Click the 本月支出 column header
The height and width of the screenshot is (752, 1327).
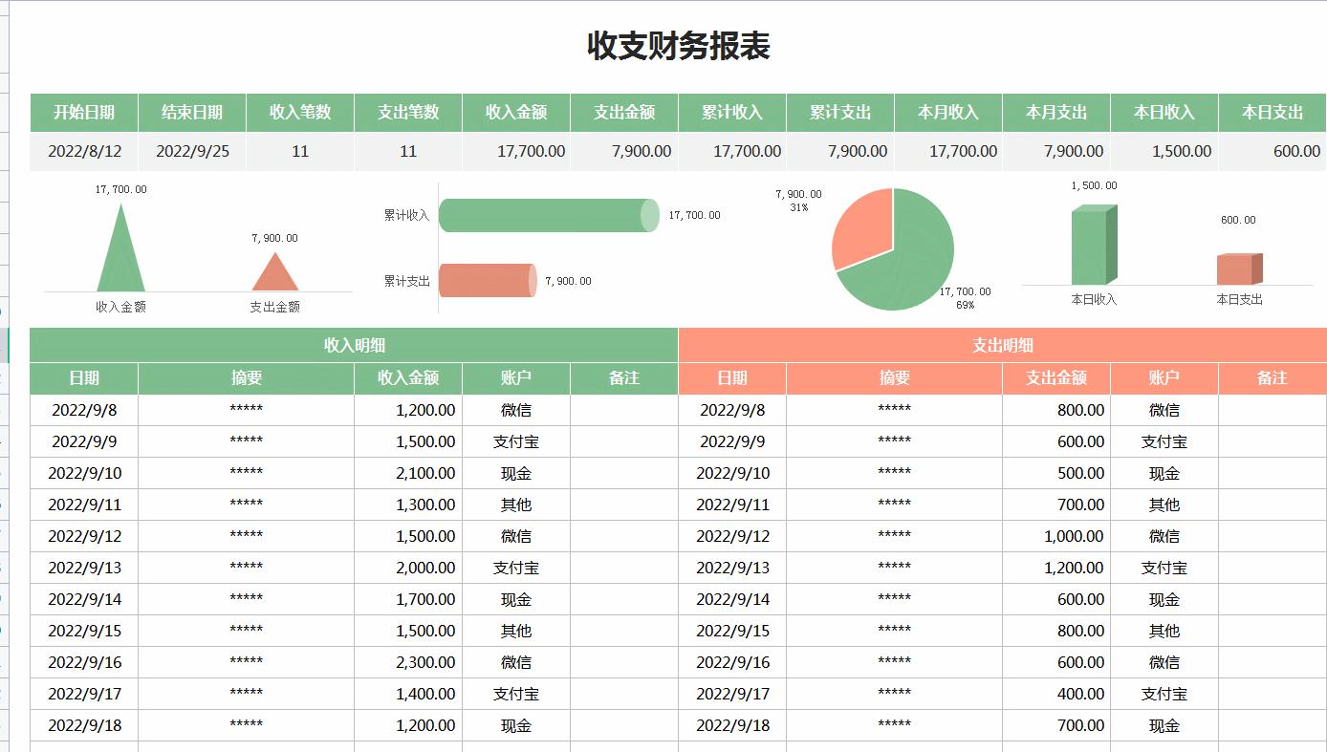[1055, 112]
